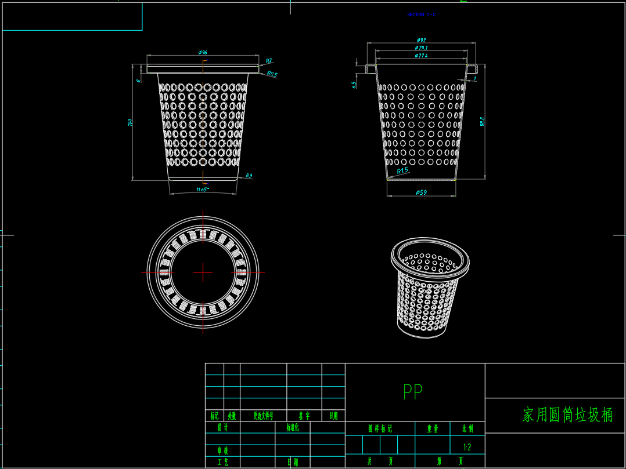Click the 签字 header cell
The image size is (626, 469).
tap(304, 416)
